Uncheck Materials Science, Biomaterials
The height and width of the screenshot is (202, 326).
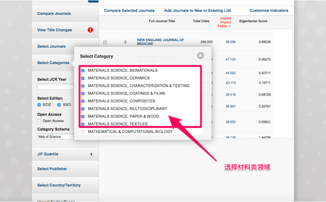[x=83, y=71]
